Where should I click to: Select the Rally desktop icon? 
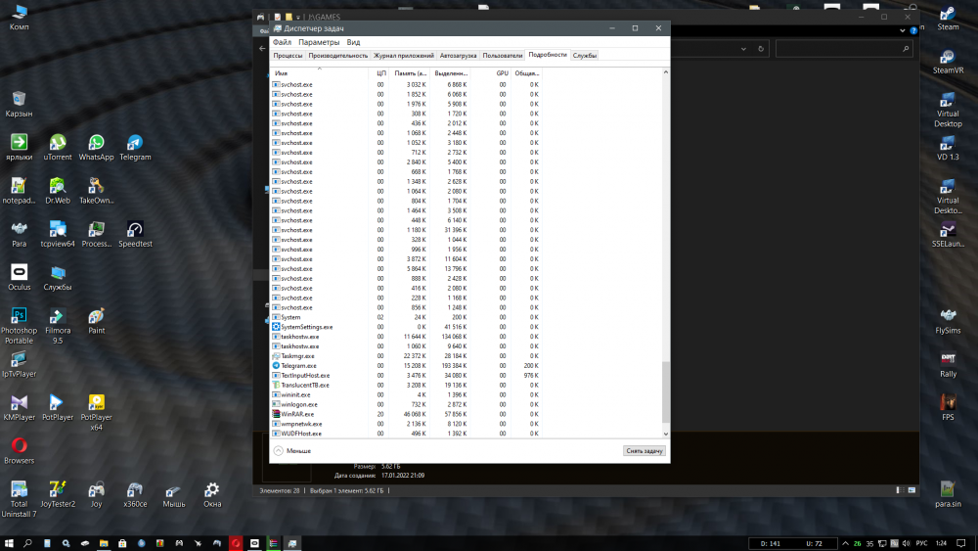(948, 364)
